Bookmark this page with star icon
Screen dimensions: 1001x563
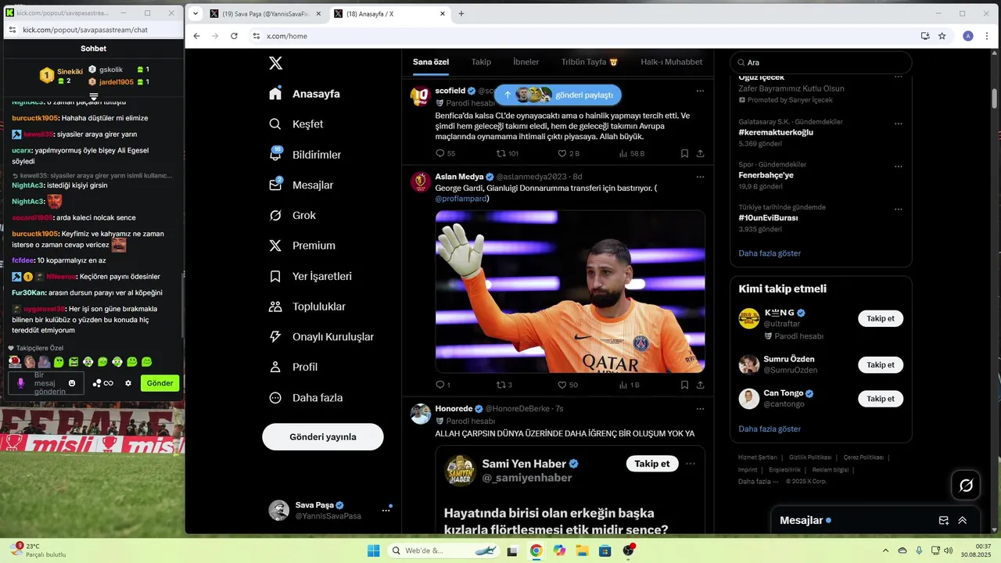coord(942,36)
